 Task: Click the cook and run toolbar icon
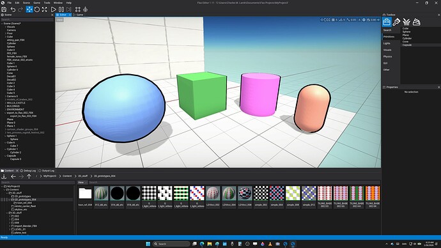(85, 10)
